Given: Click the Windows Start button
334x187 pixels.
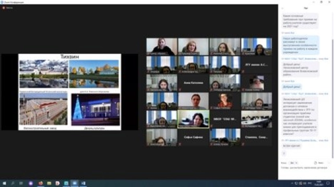Looking at the screenshot, I should pos(4,183).
